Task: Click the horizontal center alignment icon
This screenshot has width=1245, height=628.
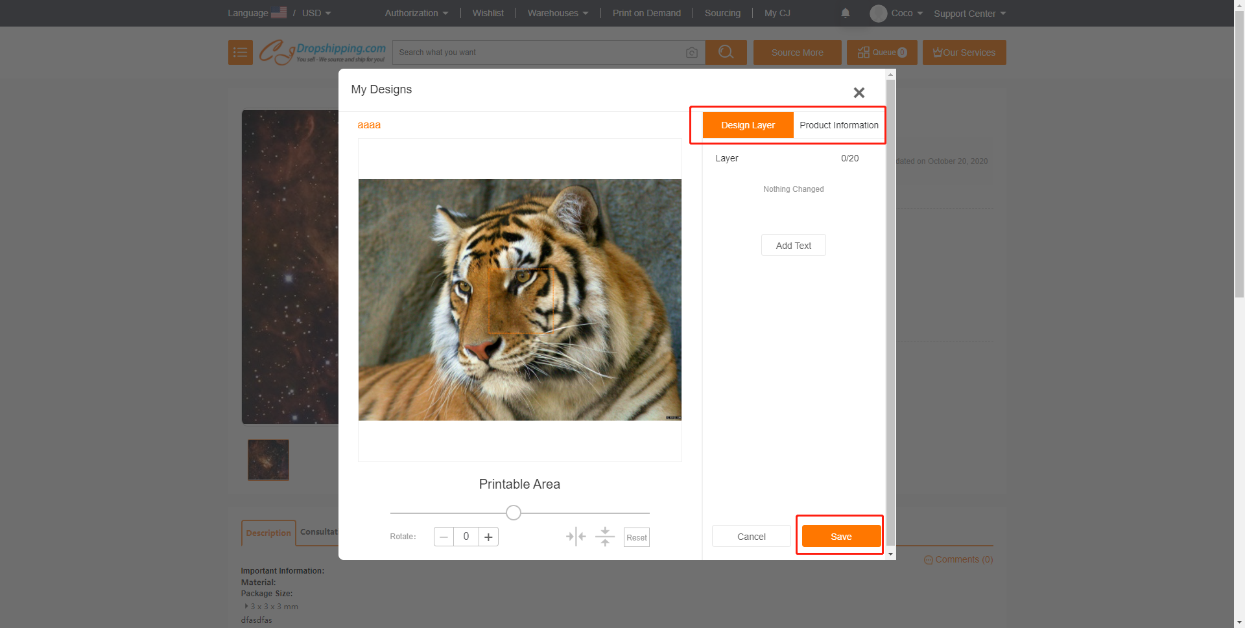Action: 576,537
